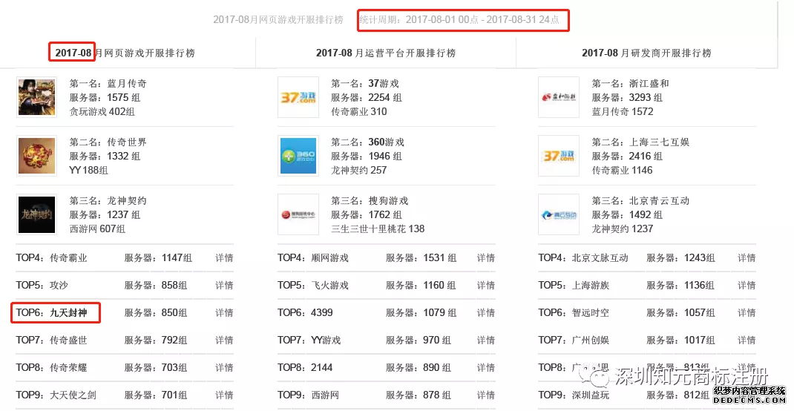Click the TOP5: 上海游族 entry
This screenshot has height=411, width=794.
coord(574,286)
